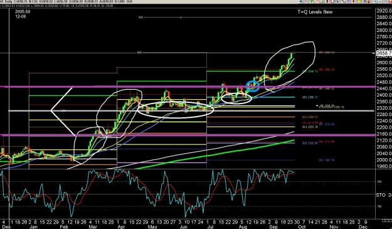This screenshot has height=229, width=392.
Task: Click the Mar month label on time axis
Action: 93,226
